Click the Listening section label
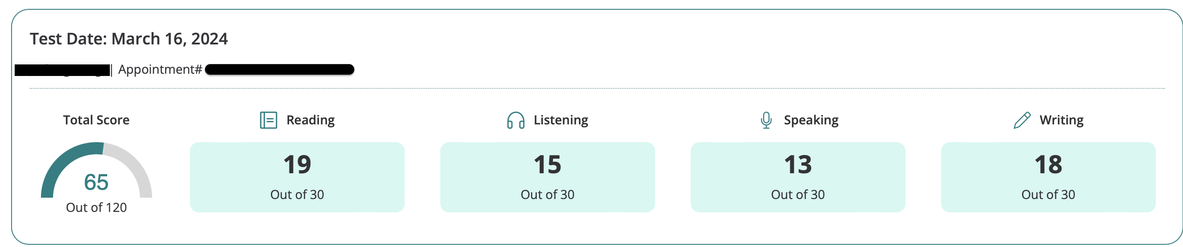This screenshot has height=247, width=1183. point(561,120)
